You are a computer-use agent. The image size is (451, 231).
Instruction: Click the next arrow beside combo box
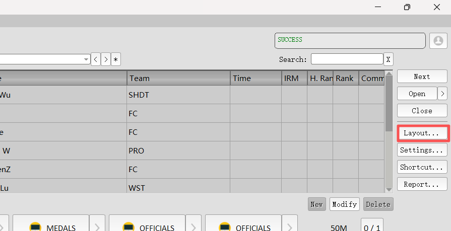tap(106, 59)
